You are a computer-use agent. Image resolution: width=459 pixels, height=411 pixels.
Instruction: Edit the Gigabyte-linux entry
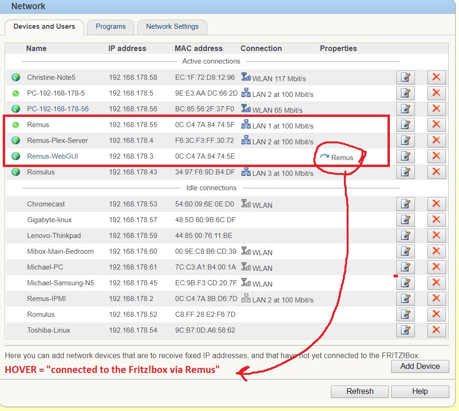(406, 220)
